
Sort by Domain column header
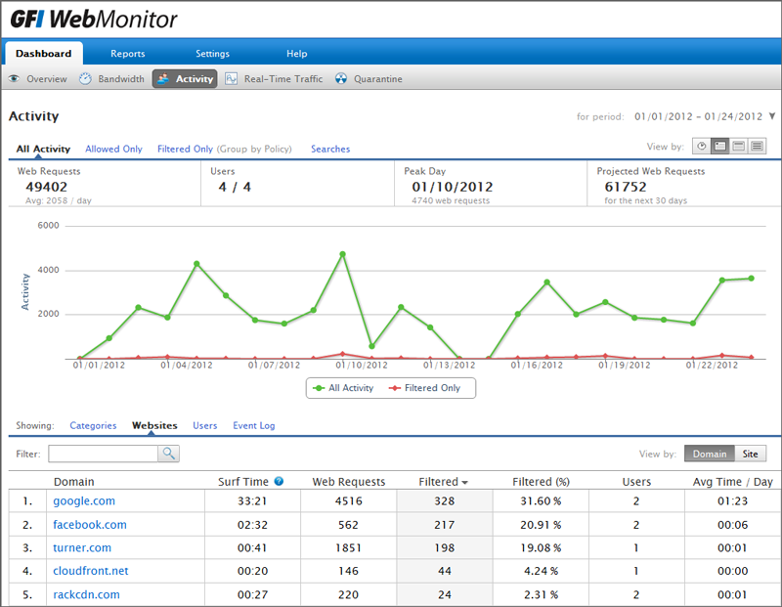tap(74, 482)
